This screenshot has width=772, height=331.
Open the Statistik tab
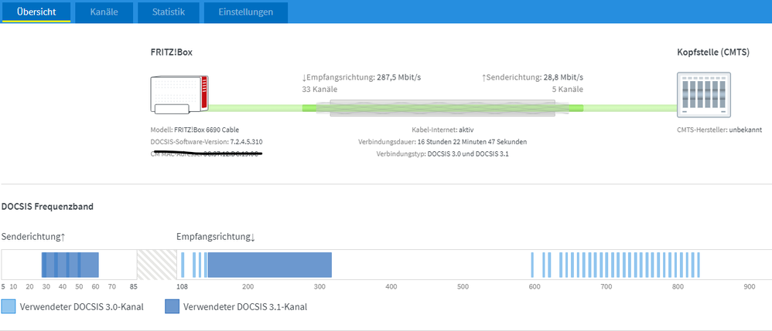tap(169, 12)
